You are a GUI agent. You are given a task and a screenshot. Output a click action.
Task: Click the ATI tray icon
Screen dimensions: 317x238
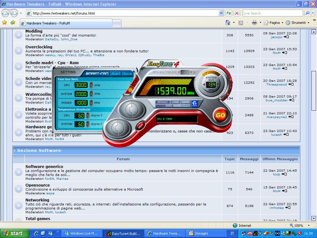click(250, 233)
